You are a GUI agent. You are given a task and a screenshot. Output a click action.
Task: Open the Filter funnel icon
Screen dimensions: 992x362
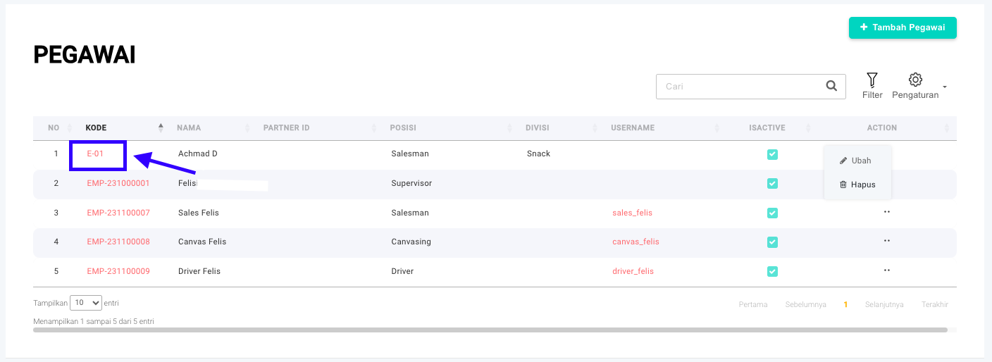click(x=872, y=80)
